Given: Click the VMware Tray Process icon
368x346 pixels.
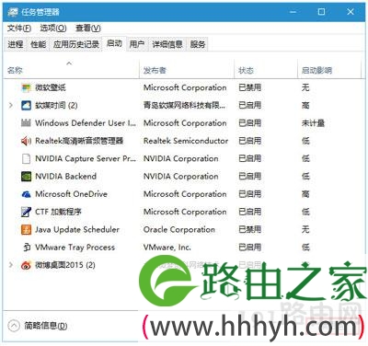Looking at the screenshot, I should click(27, 248).
